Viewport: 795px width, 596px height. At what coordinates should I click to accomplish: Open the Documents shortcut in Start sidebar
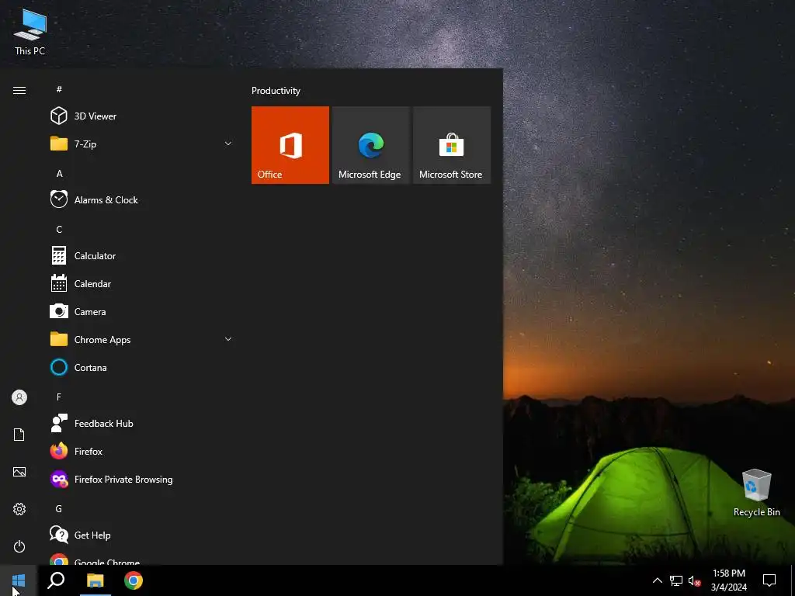pos(19,435)
